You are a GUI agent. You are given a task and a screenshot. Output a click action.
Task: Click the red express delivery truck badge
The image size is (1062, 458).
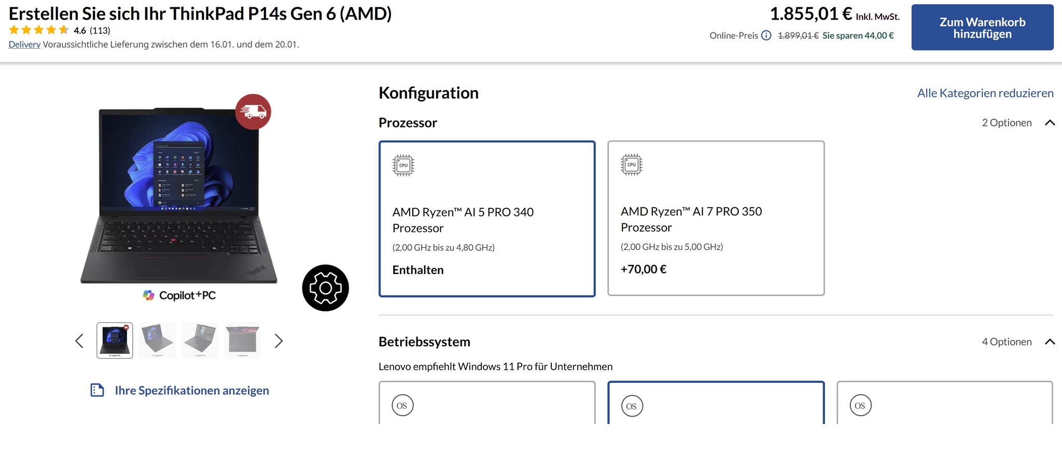(x=253, y=111)
